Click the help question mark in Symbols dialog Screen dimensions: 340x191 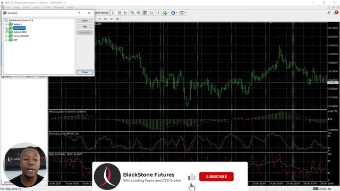[79, 13]
